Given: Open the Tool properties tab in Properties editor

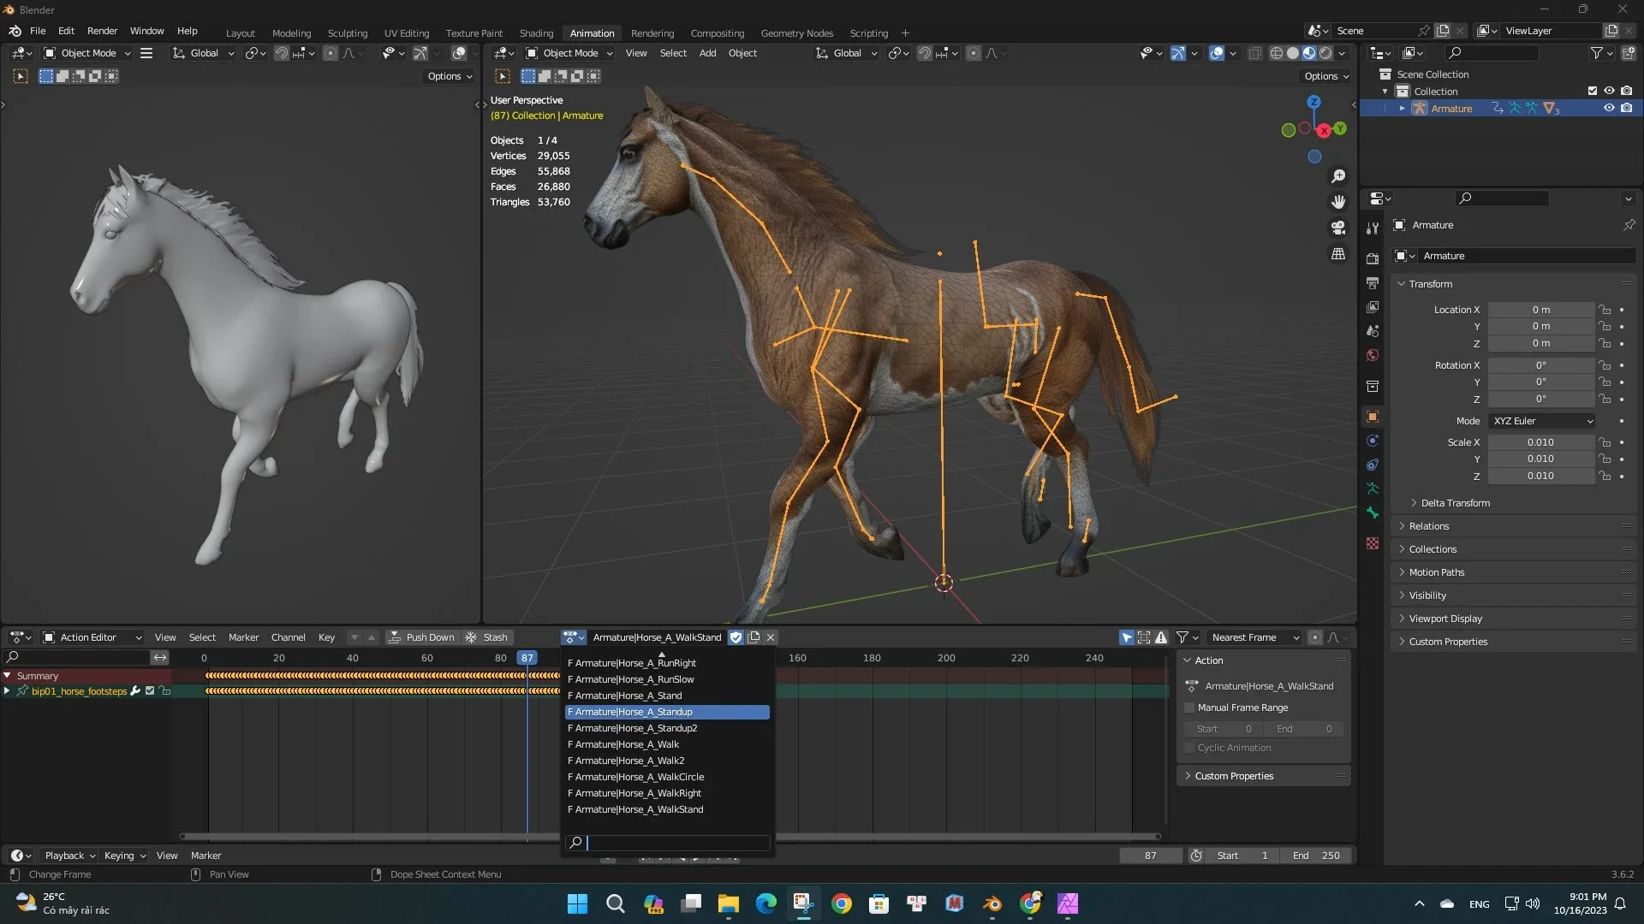Looking at the screenshot, I should [1373, 228].
